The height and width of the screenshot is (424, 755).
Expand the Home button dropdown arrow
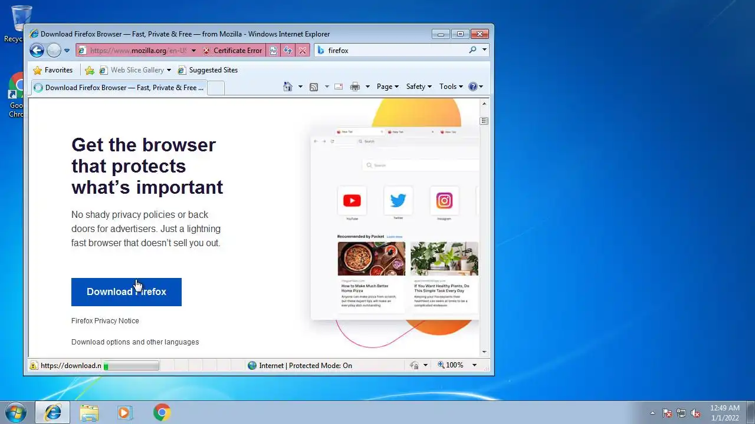coord(300,87)
